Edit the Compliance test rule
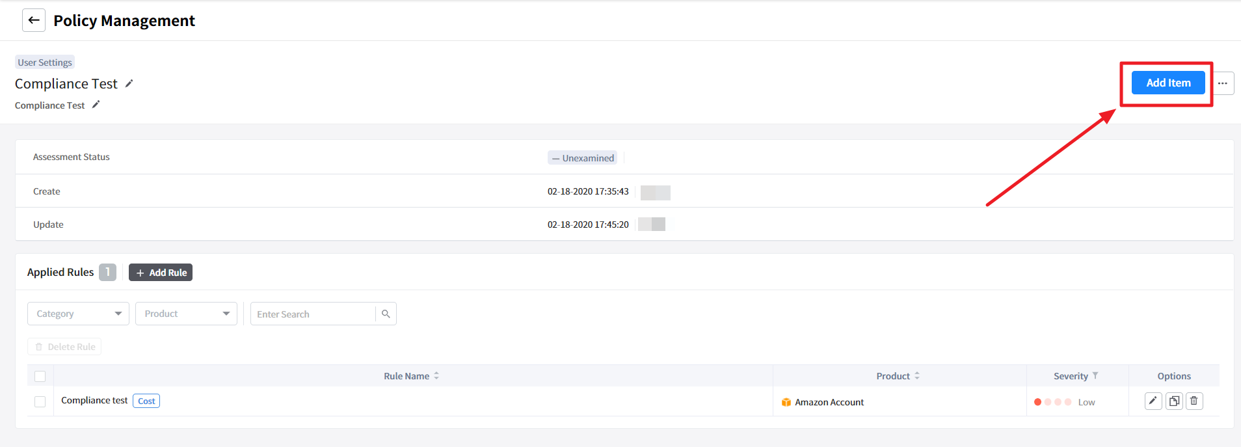The image size is (1241, 447). [1153, 401]
